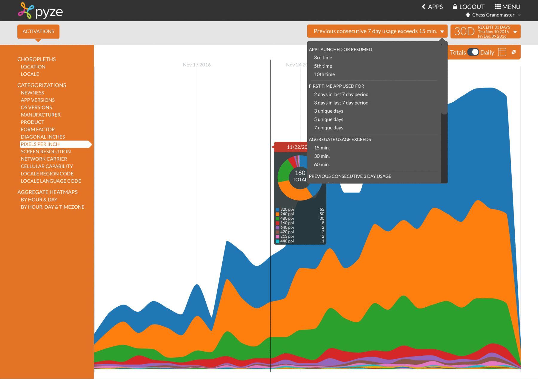Go to BY HOUR & DAY heatmap
The image size is (538, 379).
pos(39,200)
